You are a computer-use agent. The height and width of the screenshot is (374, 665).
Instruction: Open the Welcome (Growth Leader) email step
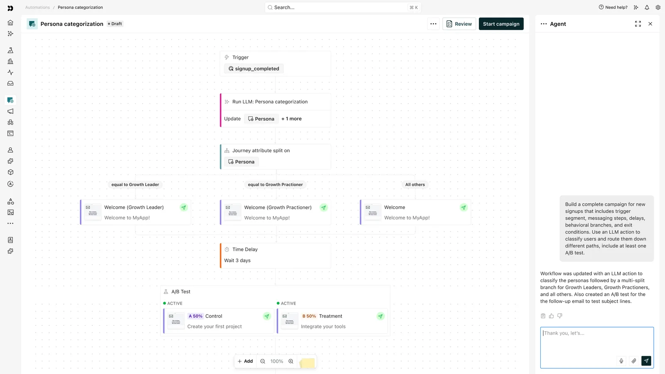[x=135, y=212]
